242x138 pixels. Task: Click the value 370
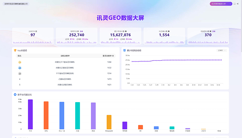click(x=208, y=35)
